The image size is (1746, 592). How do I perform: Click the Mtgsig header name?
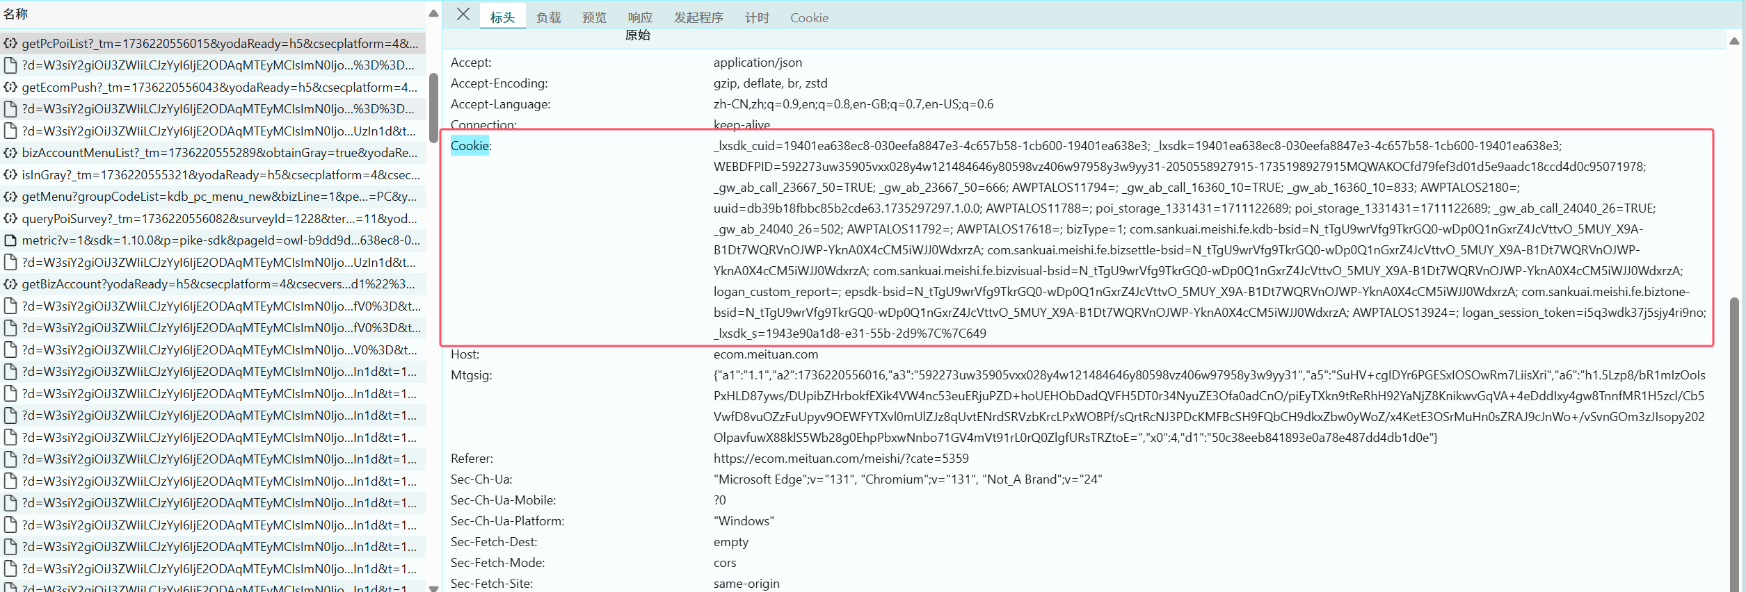pyautogui.click(x=471, y=375)
